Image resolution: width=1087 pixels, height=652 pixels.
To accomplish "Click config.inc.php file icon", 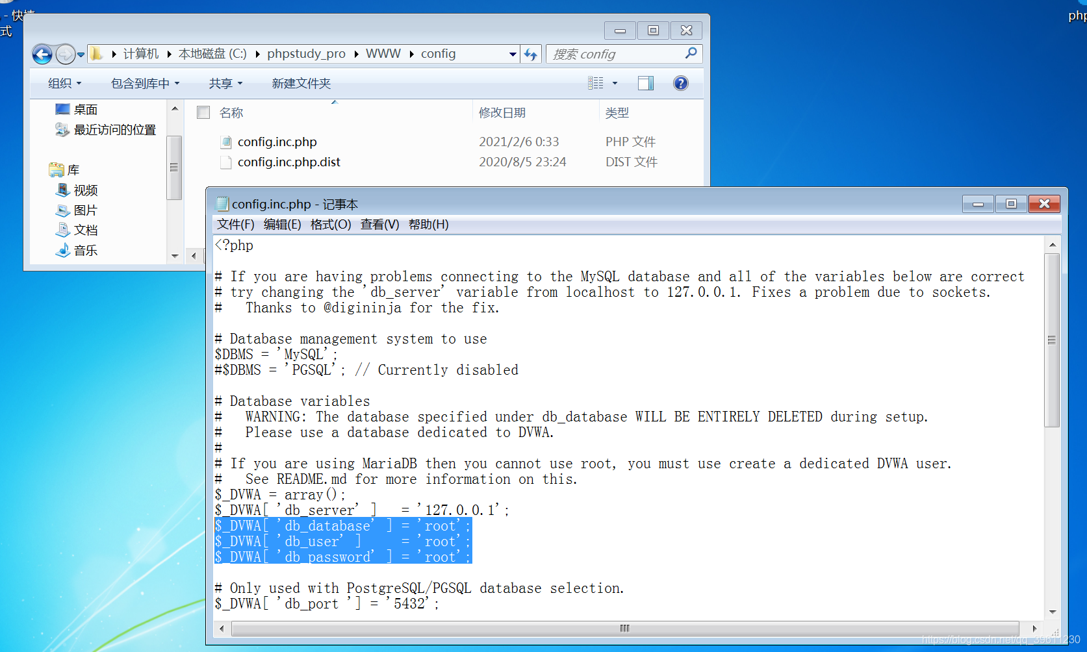I will (226, 142).
